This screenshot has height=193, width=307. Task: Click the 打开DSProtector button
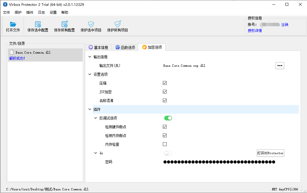(271, 153)
